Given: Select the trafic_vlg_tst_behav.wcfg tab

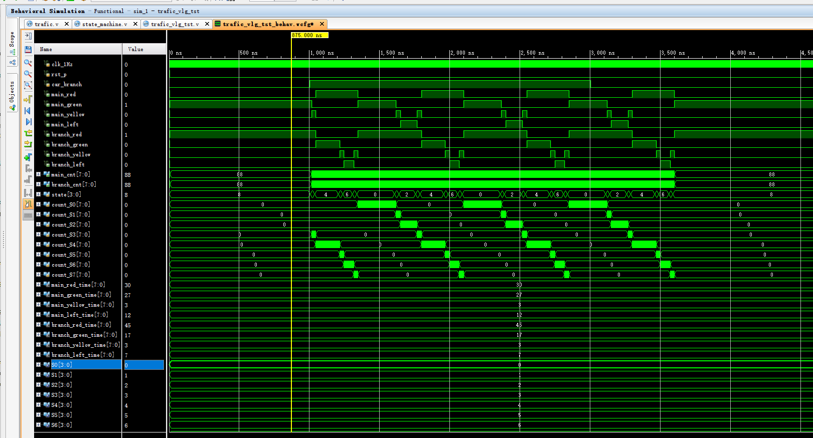Looking at the screenshot, I should 268,24.
